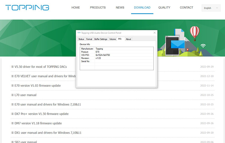The width and height of the screenshot is (225, 143).
Task: Open the HOME page
Action: pyautogui.click(x=76, y=7)
